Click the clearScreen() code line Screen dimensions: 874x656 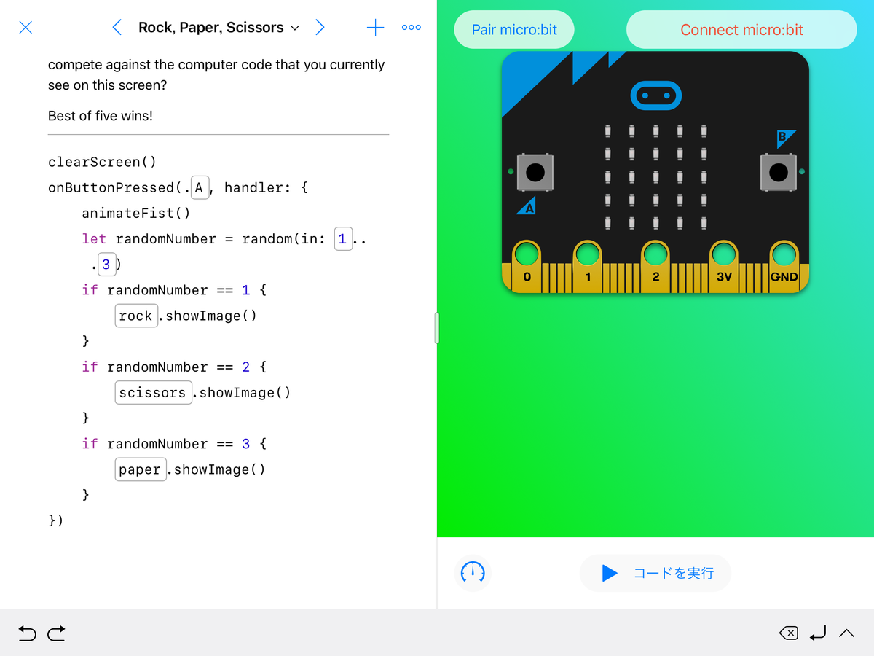[x=102, y=162]
